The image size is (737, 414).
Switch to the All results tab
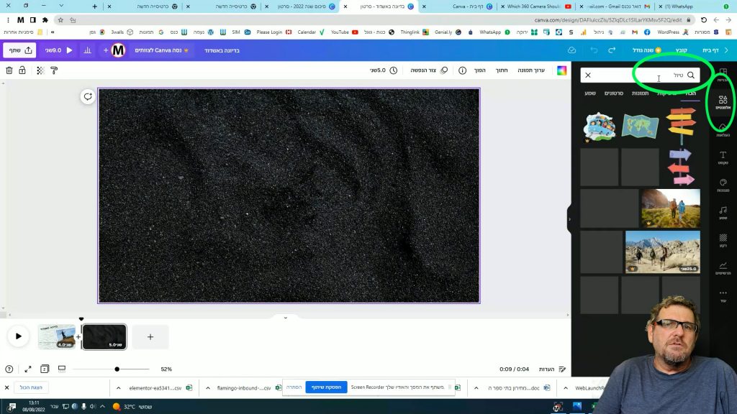(x=690, y=93)
